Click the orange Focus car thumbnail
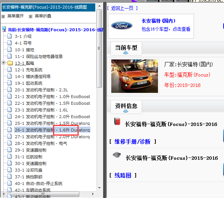The height and width of the screenshot is (198, 224). click(135, 76)
